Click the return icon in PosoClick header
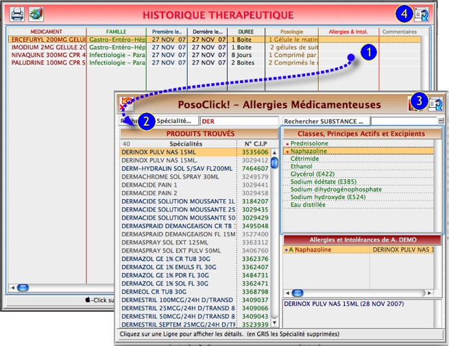The height and width of the screenshot is (346, 449). coord(435,104)
